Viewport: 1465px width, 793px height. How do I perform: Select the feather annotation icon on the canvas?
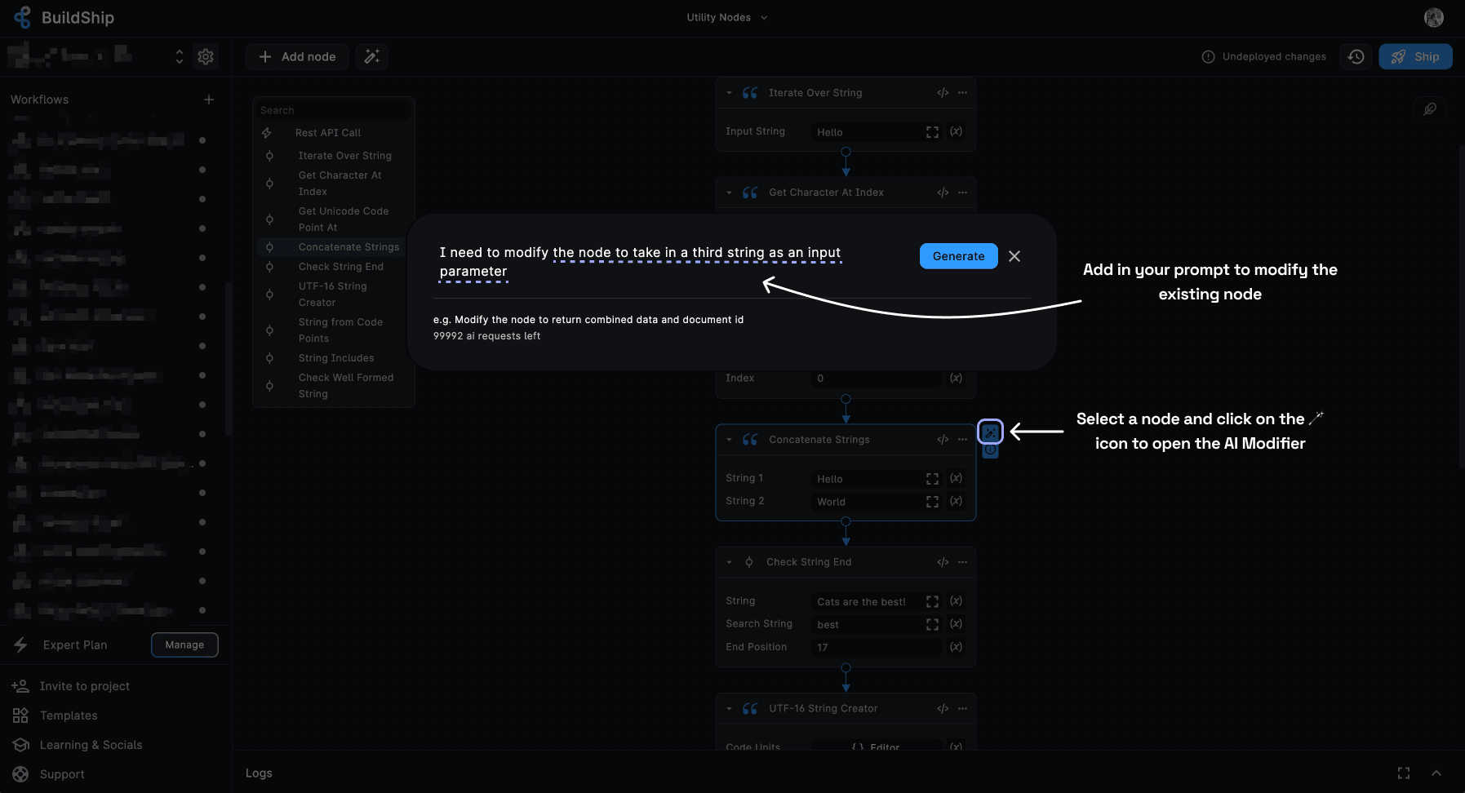tap(1429, 109)
